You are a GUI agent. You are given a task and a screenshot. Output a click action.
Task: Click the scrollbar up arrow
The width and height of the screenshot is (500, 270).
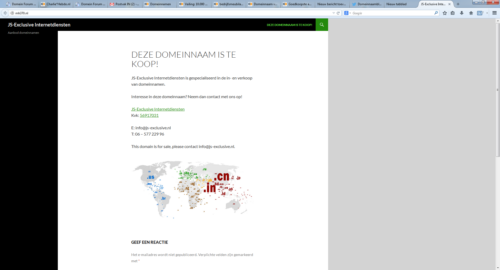[498, 21]
